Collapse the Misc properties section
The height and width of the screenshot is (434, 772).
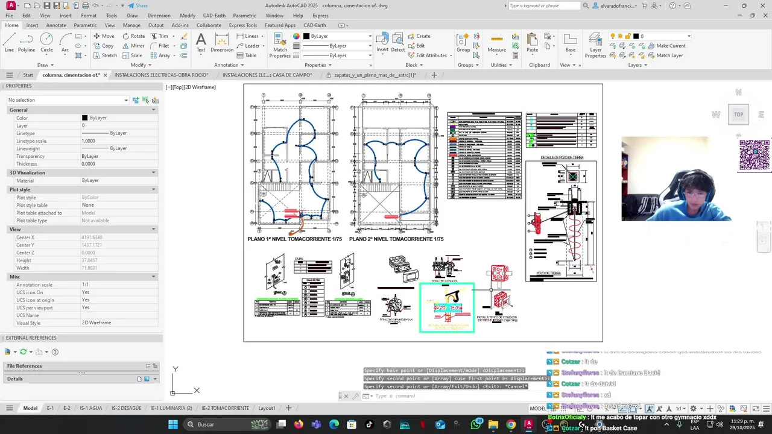(x=154, y=277)
